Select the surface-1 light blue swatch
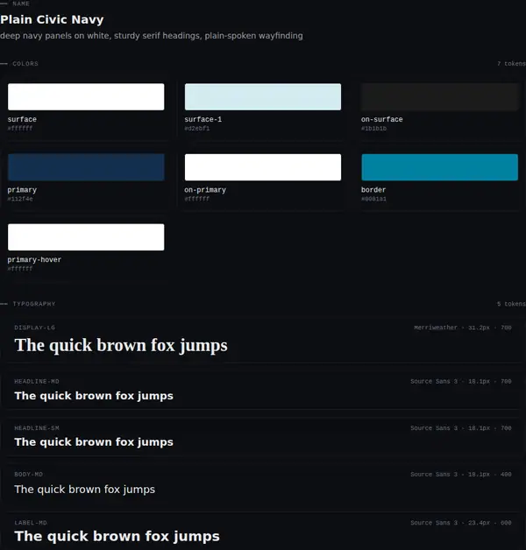526x550 pixels. 263,97
